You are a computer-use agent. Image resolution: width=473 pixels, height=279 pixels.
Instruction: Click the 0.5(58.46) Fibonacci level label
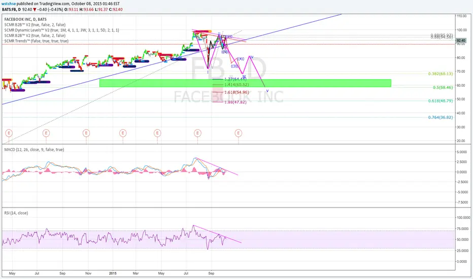tap(443, 87)
